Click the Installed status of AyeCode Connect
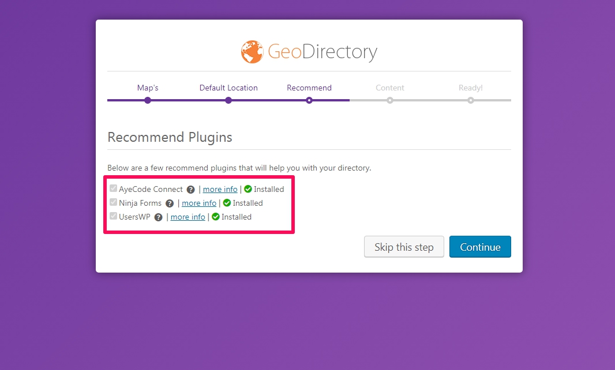 [269, 189]
